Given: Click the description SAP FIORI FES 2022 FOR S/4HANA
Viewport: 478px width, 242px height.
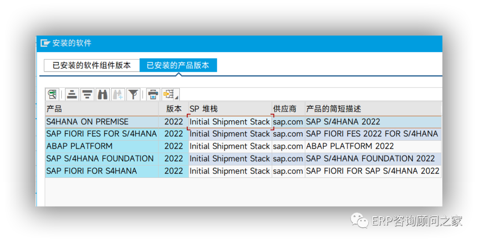Looking at the screenshot, I should 373,134.
